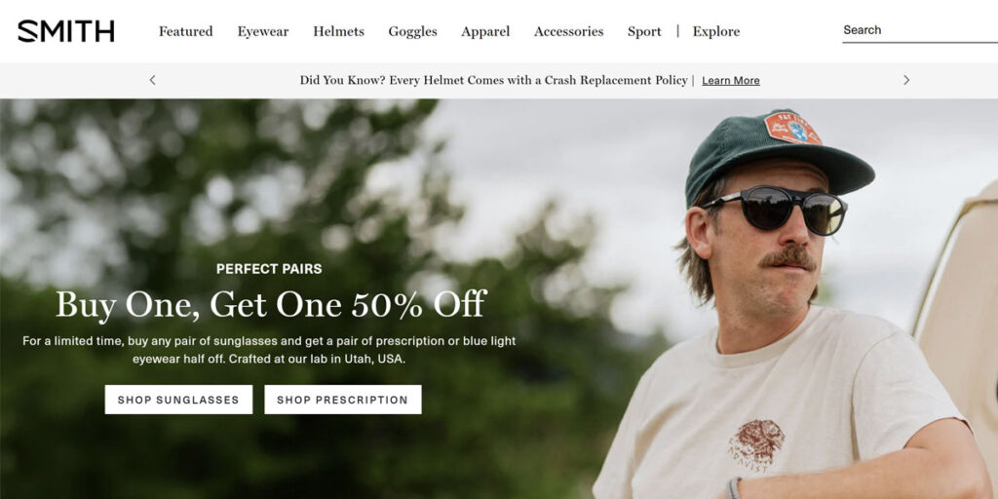Click the Perfect Pairs heading
The image size is (998, 499).
point(269,269)
